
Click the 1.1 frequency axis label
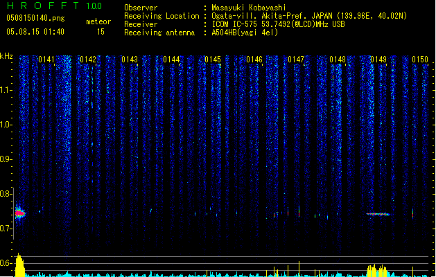point(6,90)
